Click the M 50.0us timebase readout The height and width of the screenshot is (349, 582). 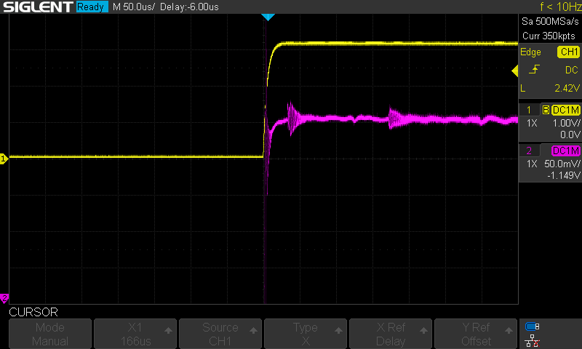(133, 7)
